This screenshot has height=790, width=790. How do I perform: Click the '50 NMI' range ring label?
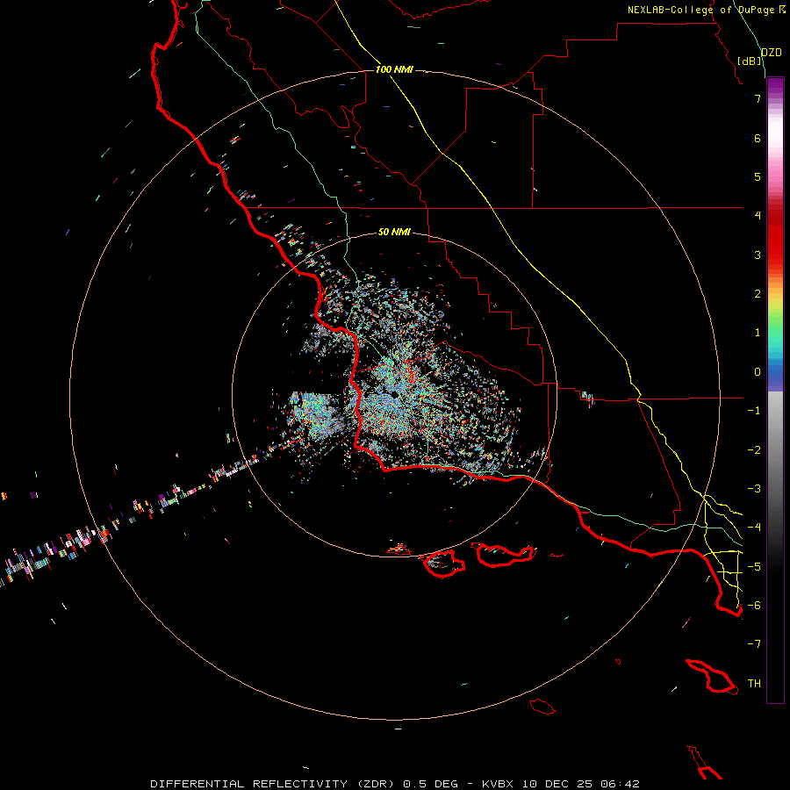click(394, 233)
